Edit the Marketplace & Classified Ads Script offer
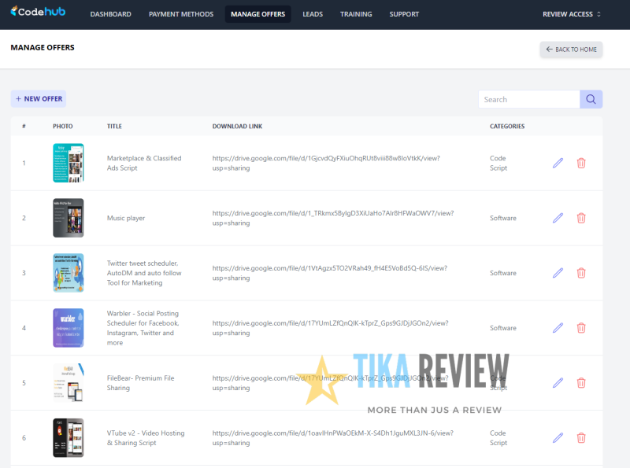This screenshot has width=630, height=468. 558,163
